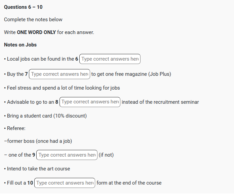The width and height of the screenshot is (234, 194).
Task: Click the 'Complete the notes below' instruction
Action: point(33,20)
